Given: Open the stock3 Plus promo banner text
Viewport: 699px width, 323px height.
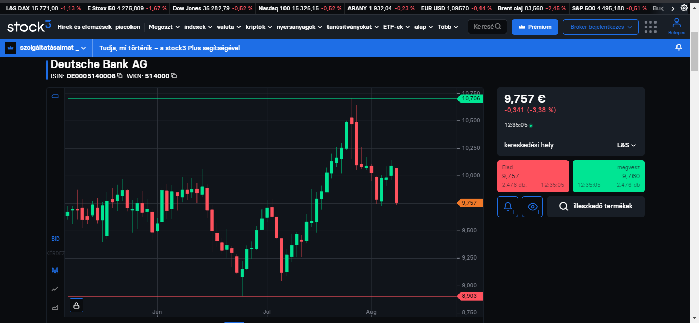Looking at the screenshot, I should [x=169, y=48].
